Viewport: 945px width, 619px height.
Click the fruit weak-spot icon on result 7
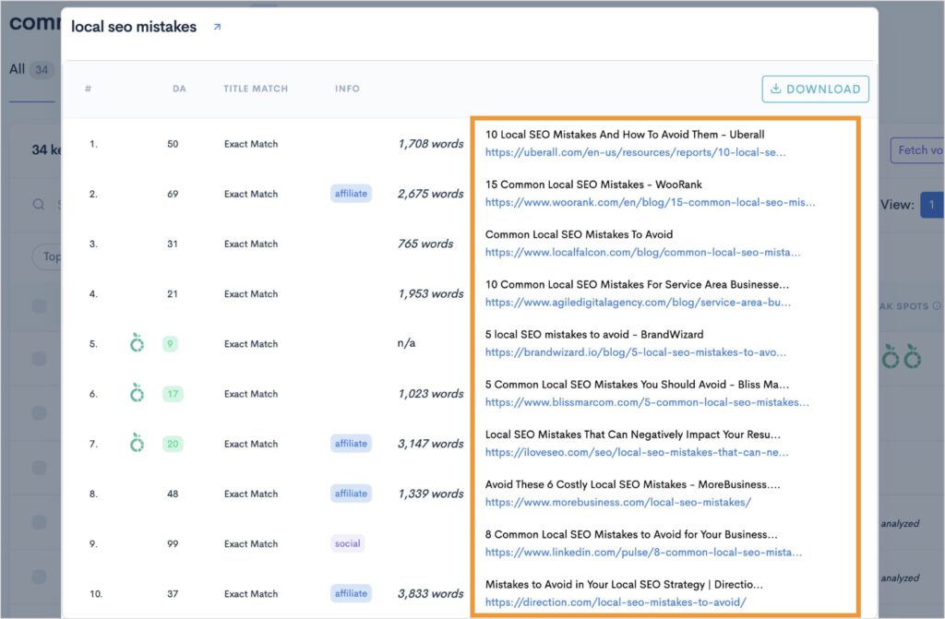click(x=137, y=443)
